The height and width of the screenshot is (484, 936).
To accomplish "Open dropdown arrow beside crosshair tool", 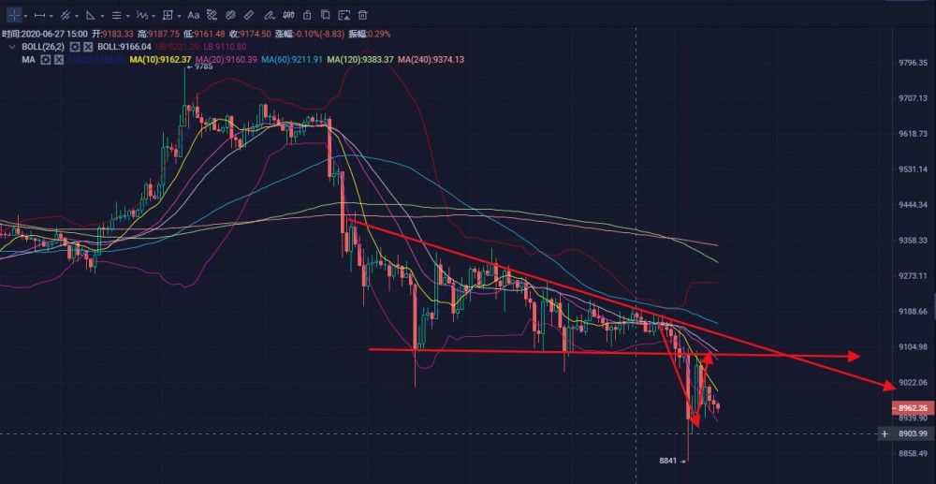I will [25, 16].
